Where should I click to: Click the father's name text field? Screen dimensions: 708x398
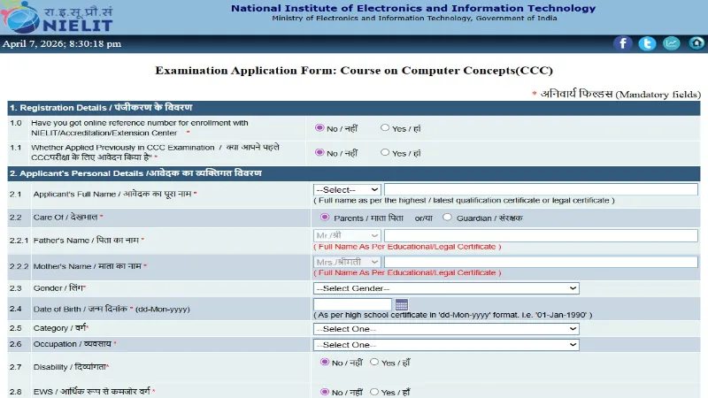click(541, 235)
